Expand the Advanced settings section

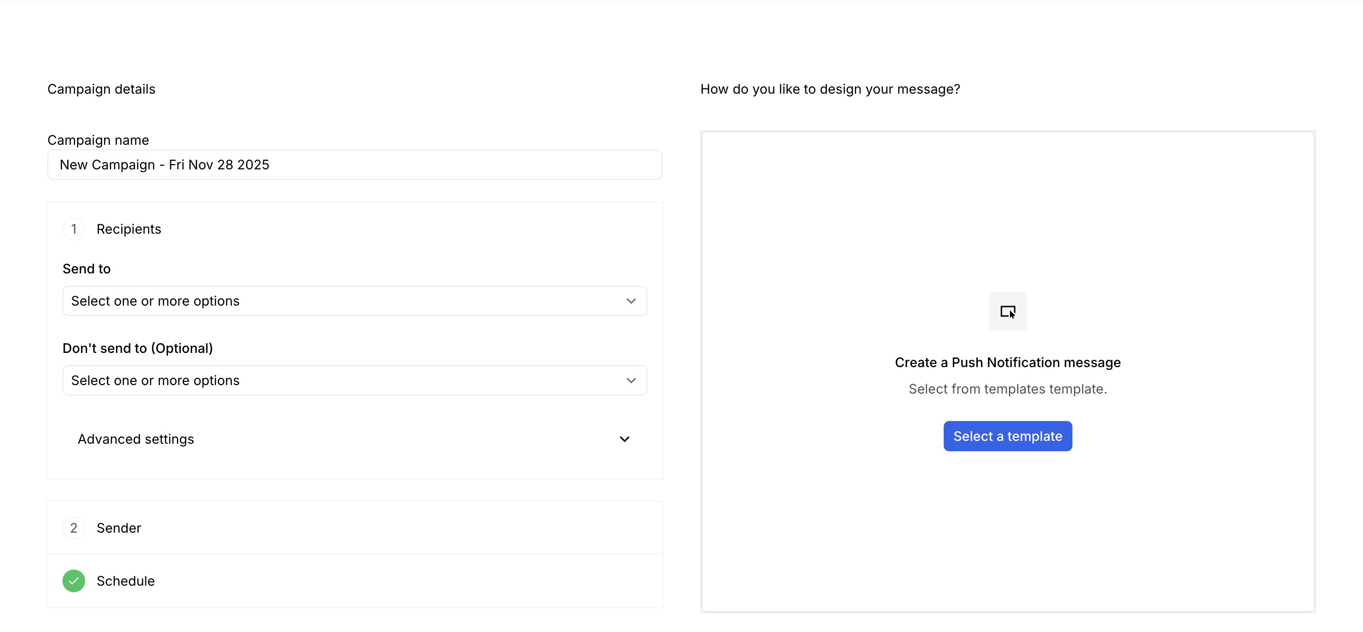click(x=136, y=439)
